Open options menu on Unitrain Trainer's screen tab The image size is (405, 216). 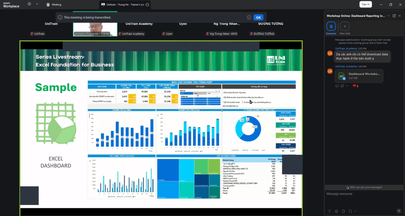(x=147, y=5)
